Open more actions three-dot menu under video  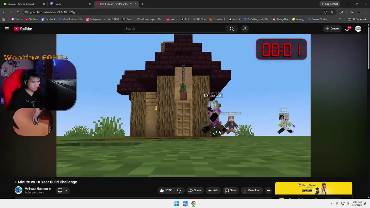click(268, 190)
